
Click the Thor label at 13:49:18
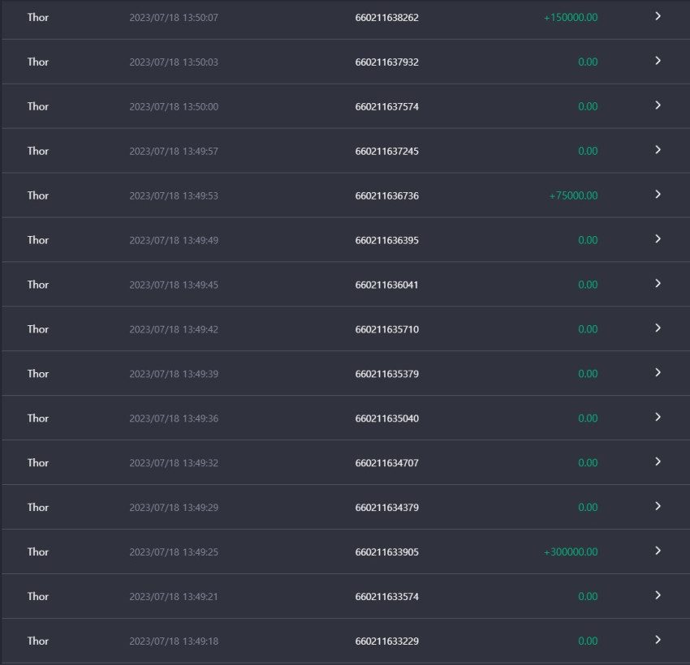point(38,641)
